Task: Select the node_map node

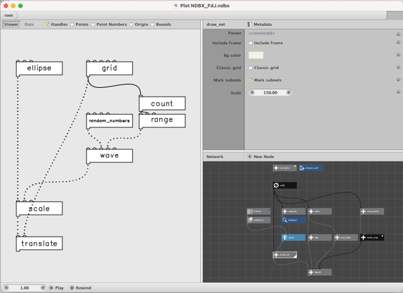Action: (372, 237)
